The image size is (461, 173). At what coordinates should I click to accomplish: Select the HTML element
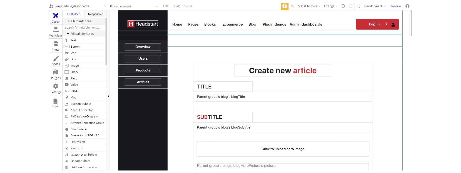click(x=84, y=91)
